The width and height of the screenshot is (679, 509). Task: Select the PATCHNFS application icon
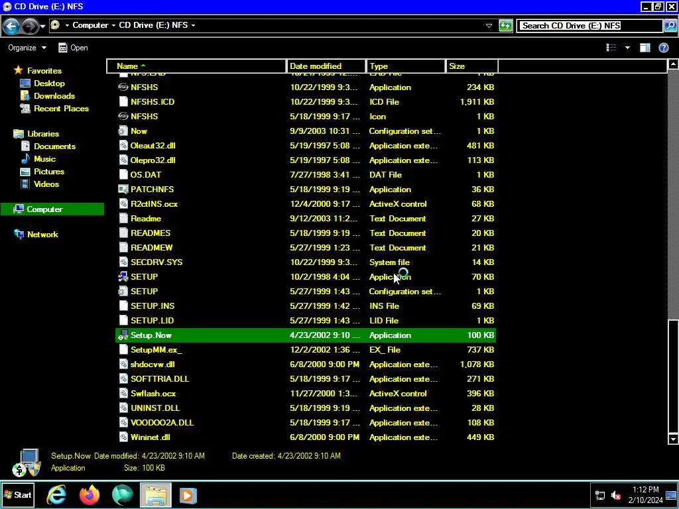tap(123, 189)
